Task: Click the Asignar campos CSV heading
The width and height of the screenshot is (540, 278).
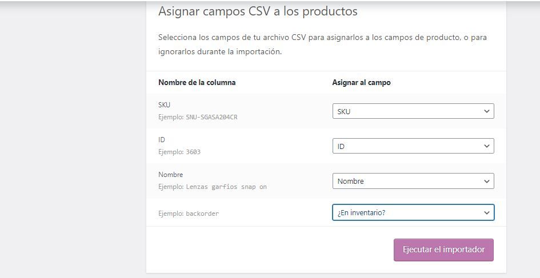Action: pos(258,11)
